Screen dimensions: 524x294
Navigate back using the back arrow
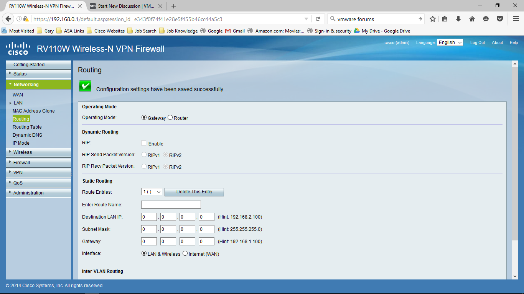coord(8,18)
